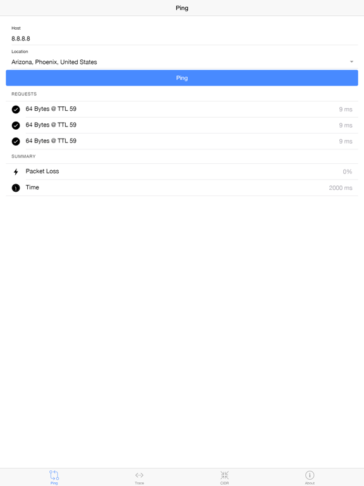Click the clock icon beside Time

(16, 188)
